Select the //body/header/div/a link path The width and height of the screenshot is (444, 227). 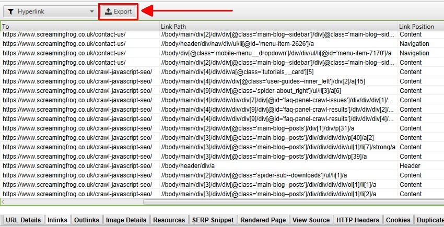(188, 165)
